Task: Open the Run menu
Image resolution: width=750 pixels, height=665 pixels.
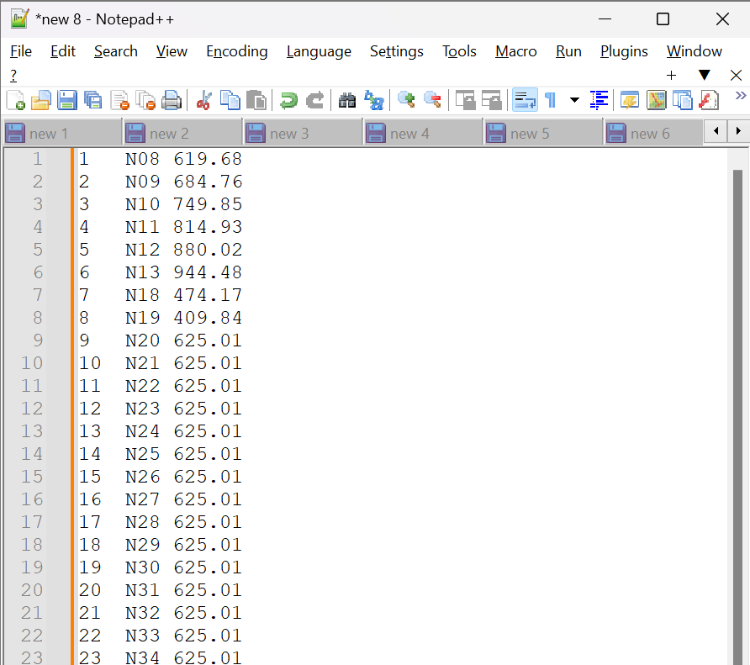Action: pyautogui.click(x=568, y=51)
